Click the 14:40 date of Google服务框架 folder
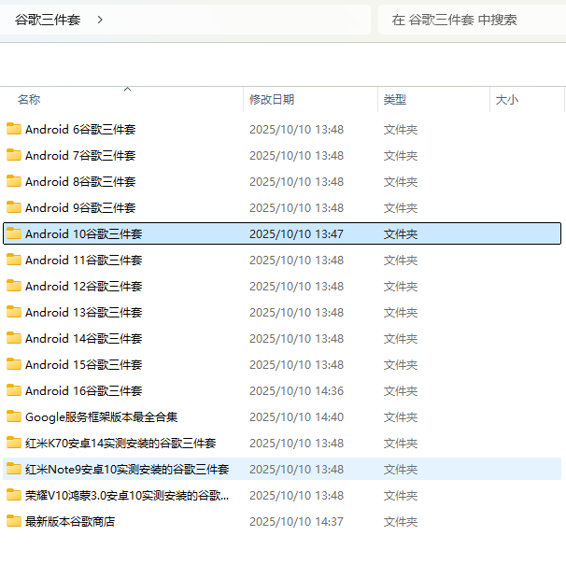Image resolution: width=566 pixels, height=564 pixels. click(296, 417)
